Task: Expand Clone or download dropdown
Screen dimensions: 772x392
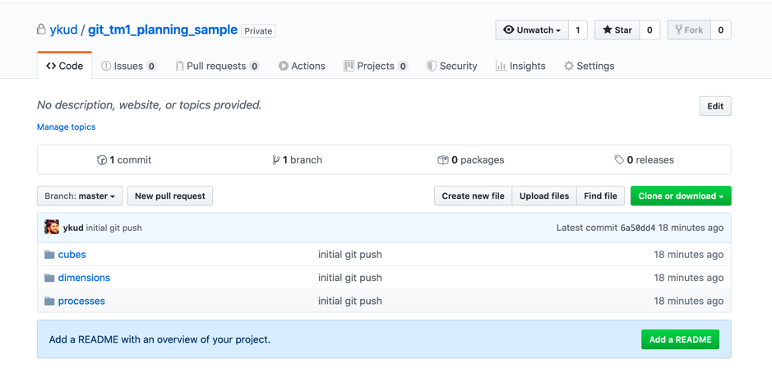Action: click(x=681, y=196)
